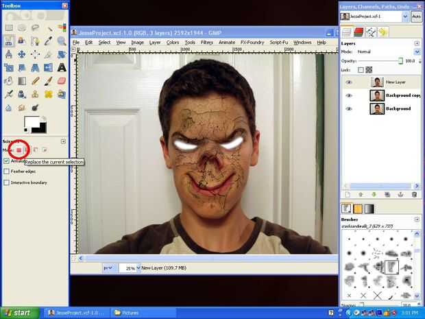Open the Layers panel menu arrow

417,43
